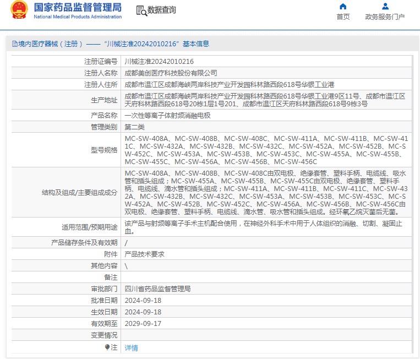Viewport: 420px width, 359px height.
Task: Click the 结构及组成 composition description text
Action: (266, 193)
